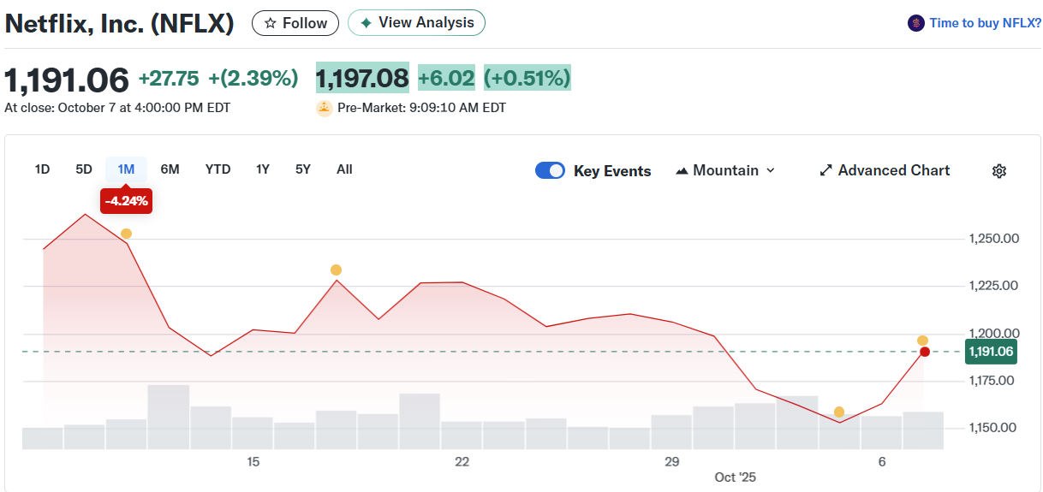Click the key event dot above the latest price
1043x492 pixels.
[x=922, y=341]
